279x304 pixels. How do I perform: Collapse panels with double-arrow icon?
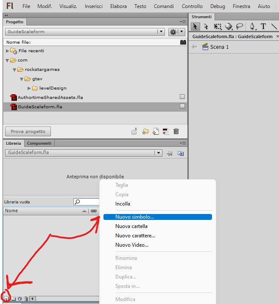pos(6,15)
